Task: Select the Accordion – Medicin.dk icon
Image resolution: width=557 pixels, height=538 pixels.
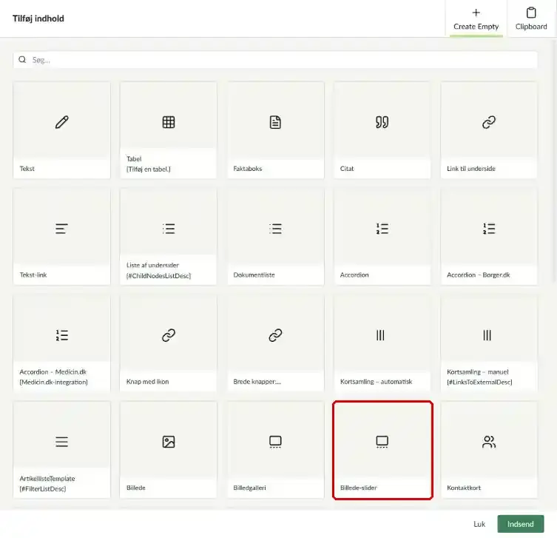Action: click(x=62, y=335)
